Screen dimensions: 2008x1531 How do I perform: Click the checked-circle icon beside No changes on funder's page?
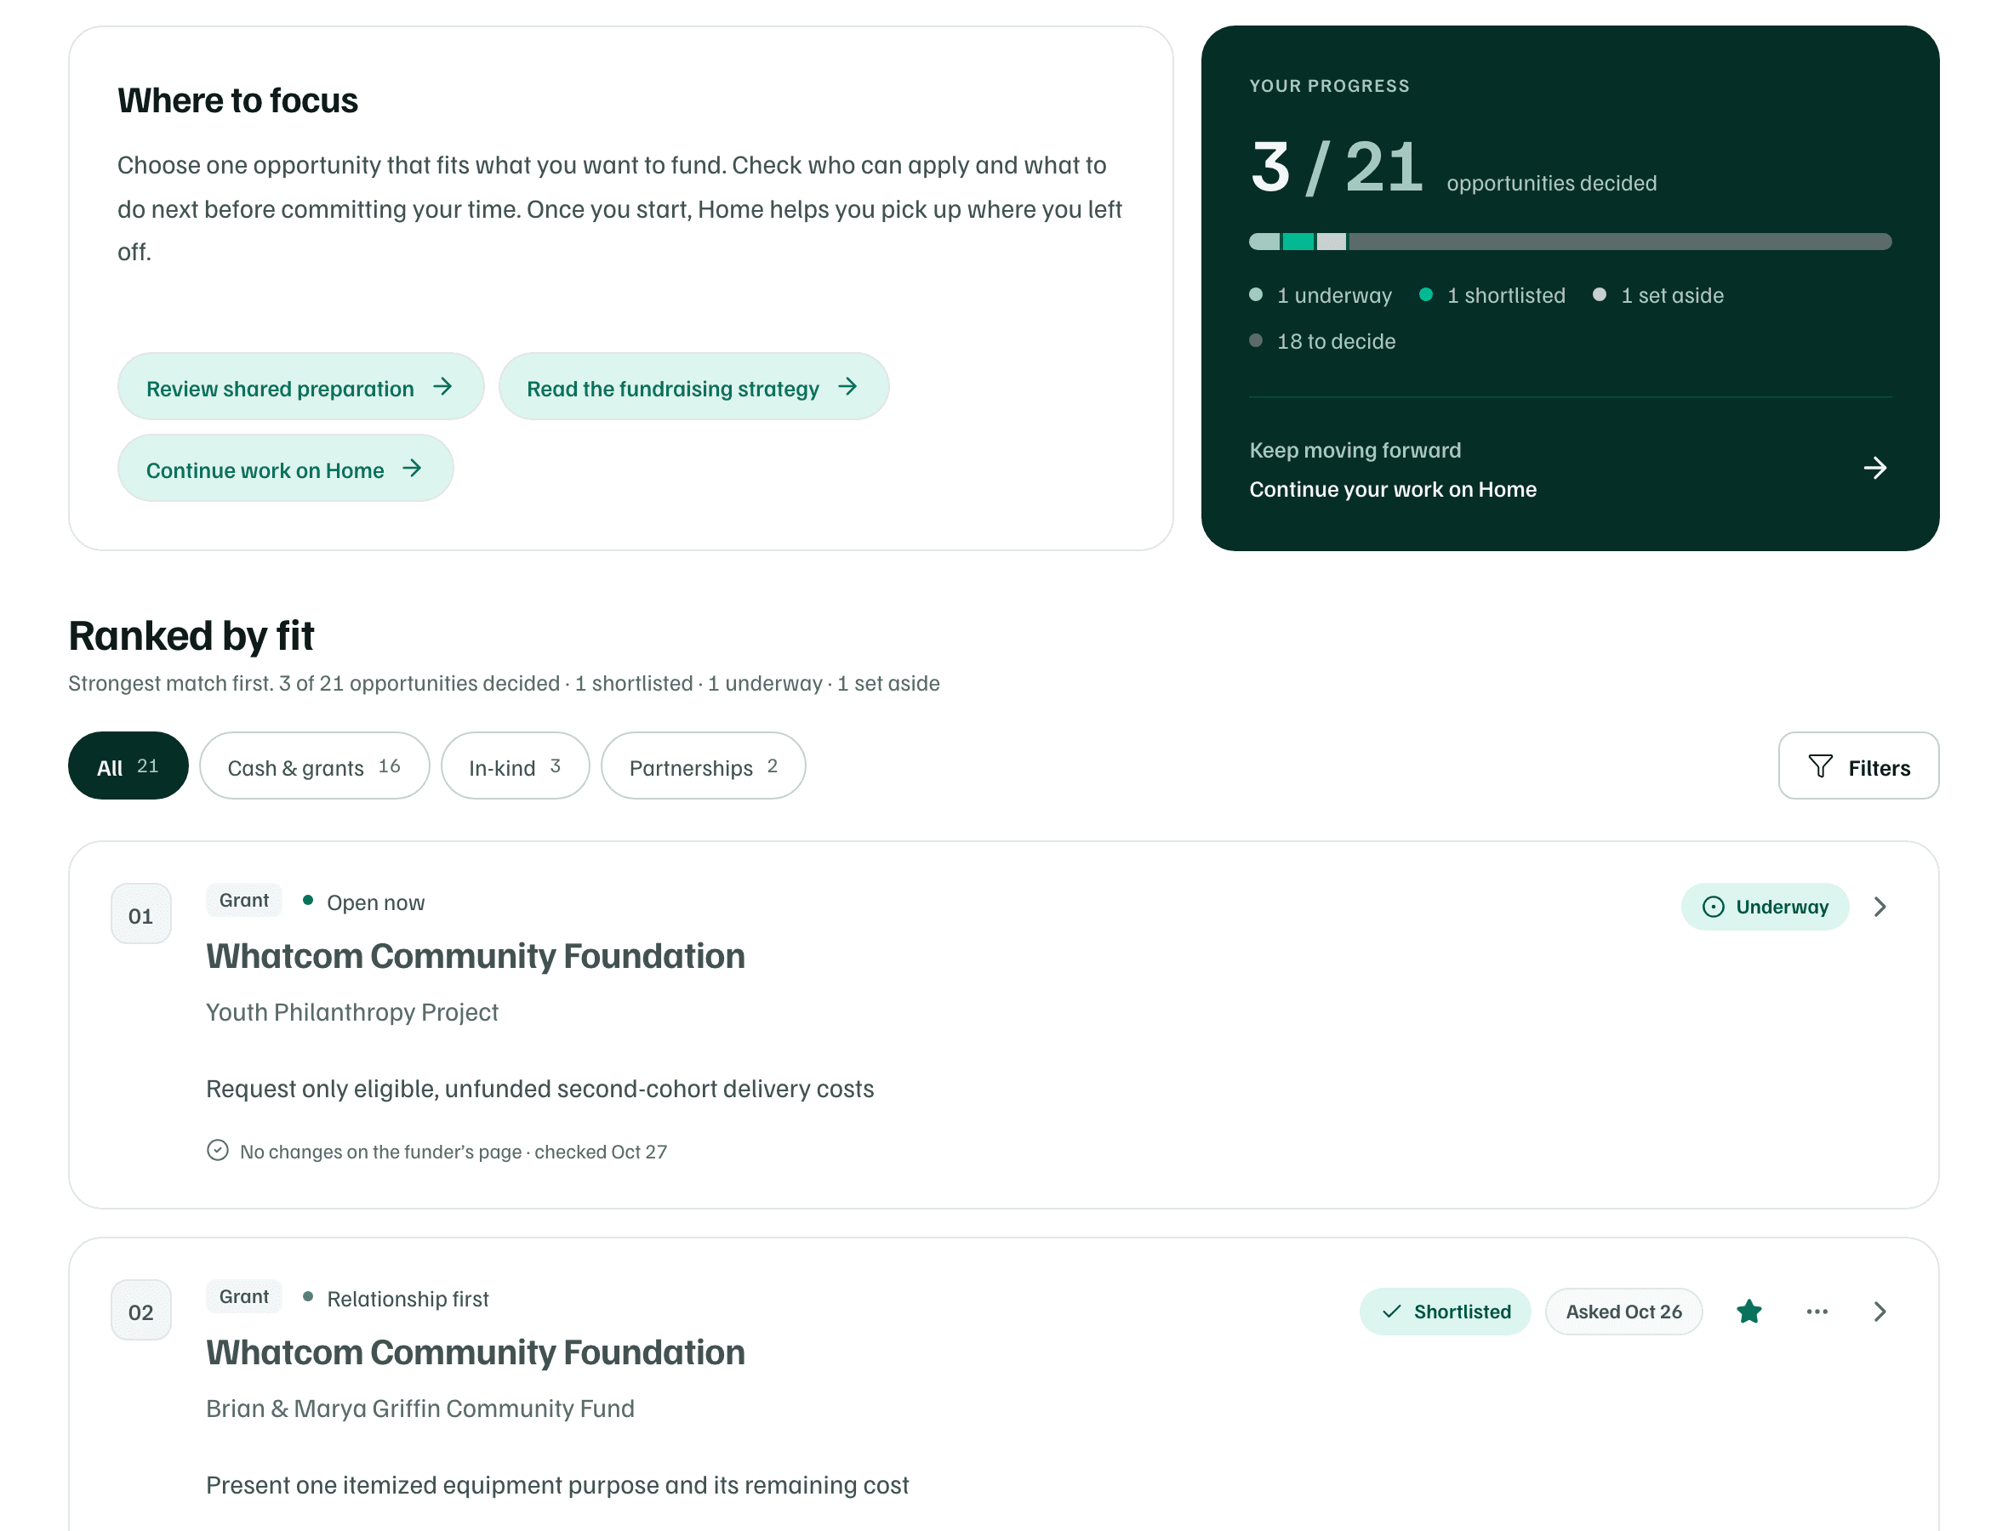217,1150
